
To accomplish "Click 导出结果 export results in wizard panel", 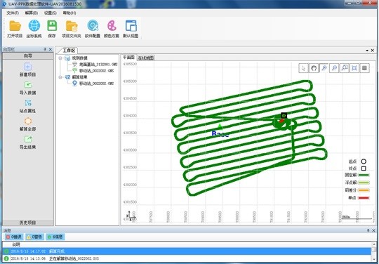I will 28,142.
